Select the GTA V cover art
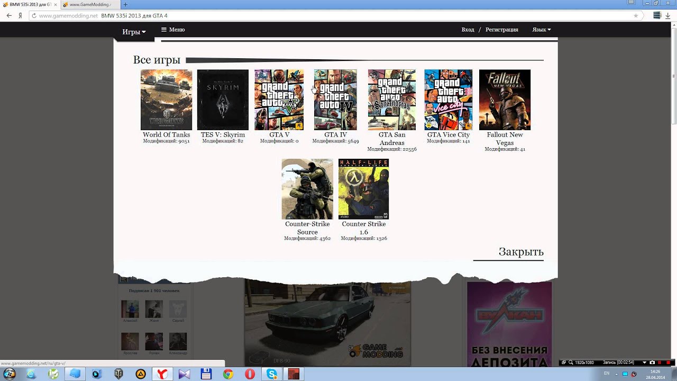677x381 pixels. [x=279, y=99]
